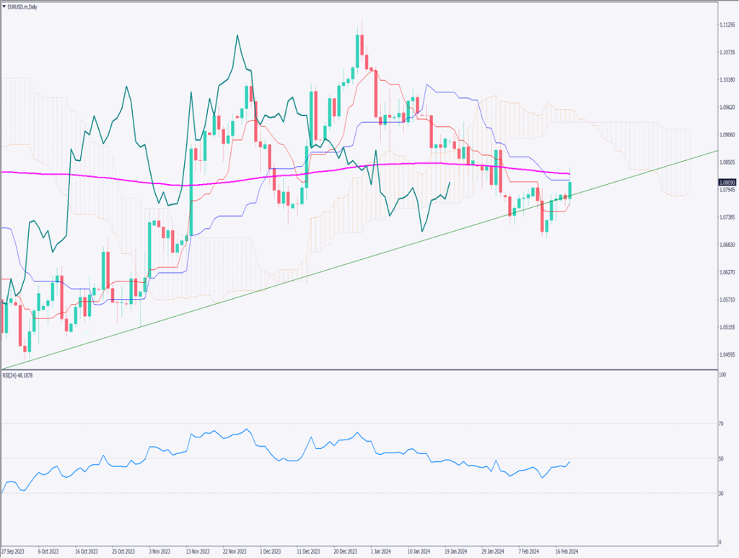Click the 1.11295 price axis label
The height and width of the screenshot is (558, 739).
[727, 25]
